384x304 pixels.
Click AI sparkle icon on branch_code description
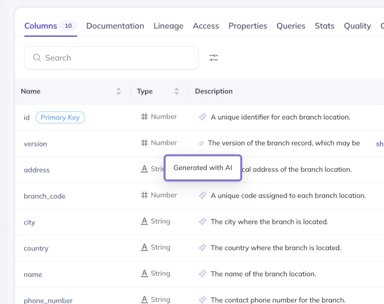(202, 196)
